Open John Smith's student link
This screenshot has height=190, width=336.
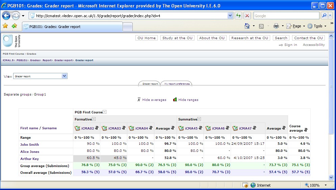click(30, 144)
